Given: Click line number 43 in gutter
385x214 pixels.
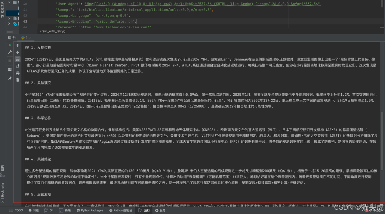Looking at the screenshot, I should click(x=25, y=21).
